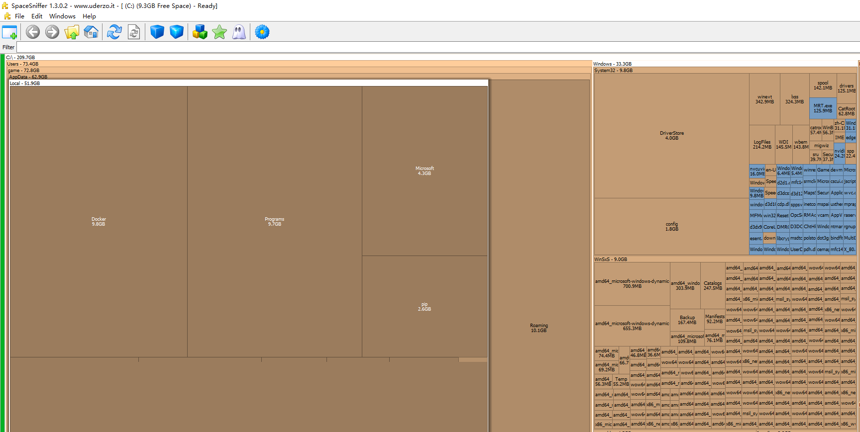Open the Help menu
Viewport: 860px width, 432px height.
click(89, 16)
